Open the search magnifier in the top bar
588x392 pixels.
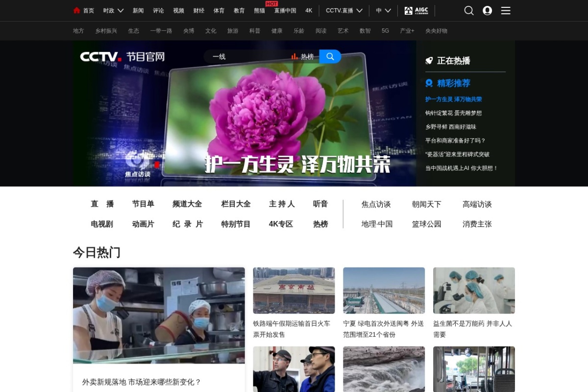tap(469, 10)
